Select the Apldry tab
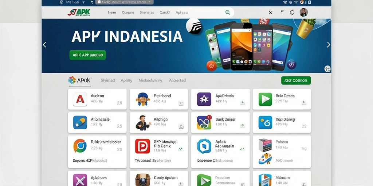Image resolution: width=373 pixels, height=186 pixels. click(x=126, y=80)
